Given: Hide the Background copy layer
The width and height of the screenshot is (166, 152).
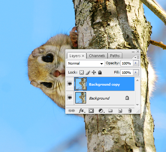Looking at the screenshot, I should click(x=70, y=84).
